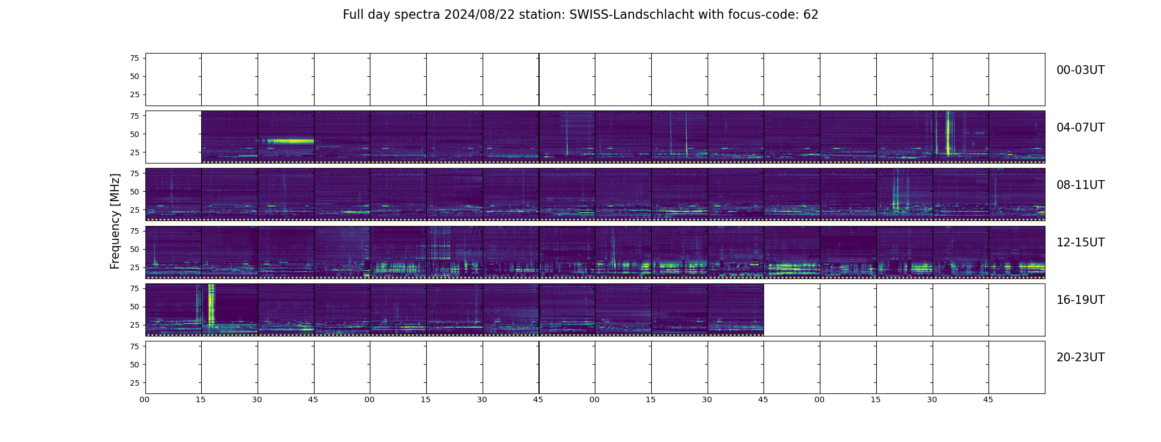Click the first '30' x-axis tick label
The width and height of the screenshot is (1161, 442).
coord(257,399)
